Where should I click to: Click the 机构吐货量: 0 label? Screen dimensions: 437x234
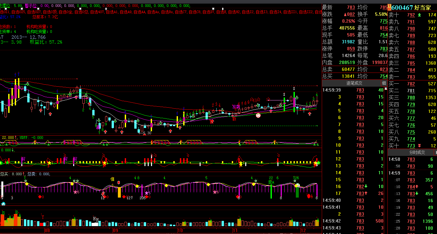(x=39, y=32)
